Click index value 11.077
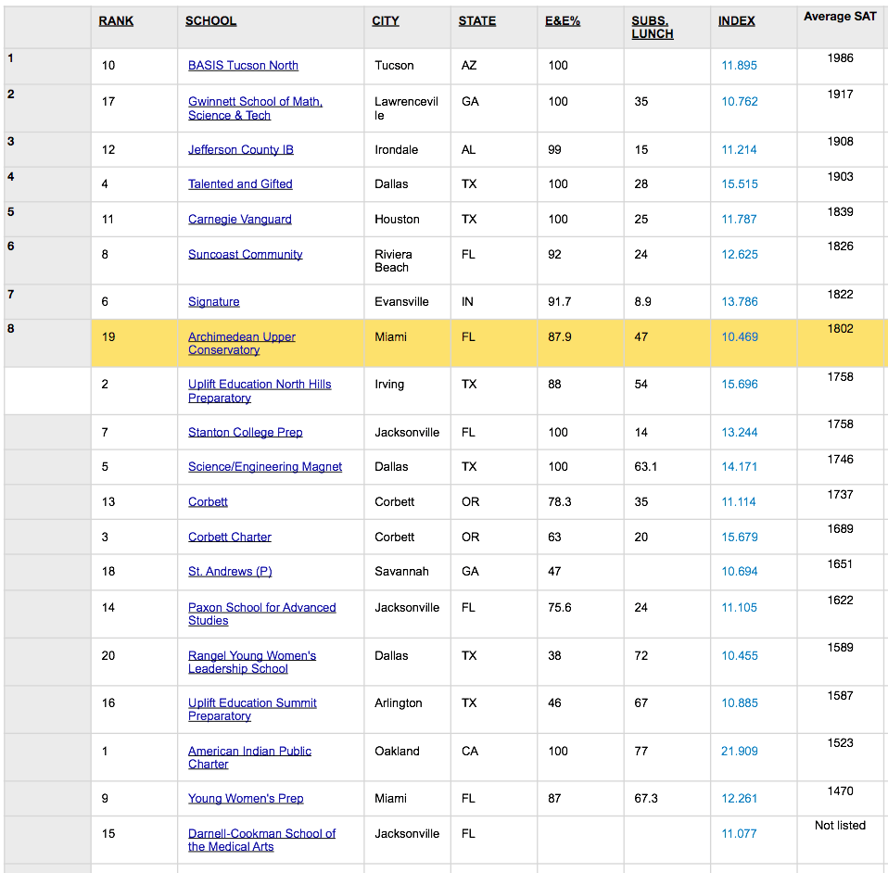 739,833
